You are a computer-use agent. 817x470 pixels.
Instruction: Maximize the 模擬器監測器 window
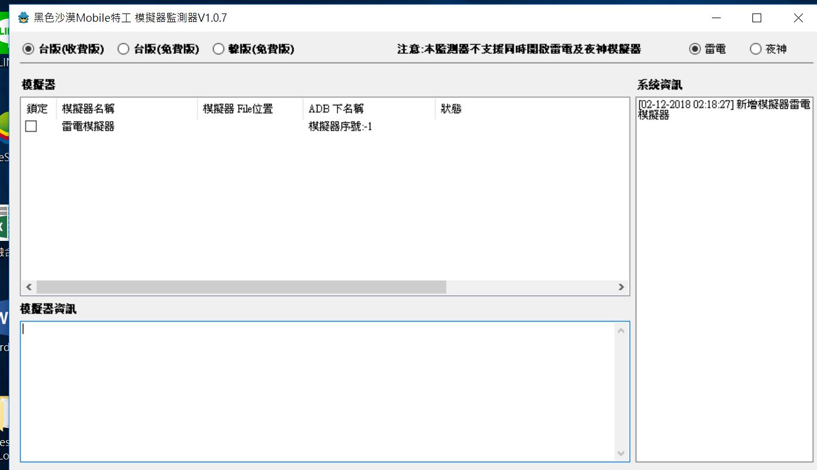(757, 18)
